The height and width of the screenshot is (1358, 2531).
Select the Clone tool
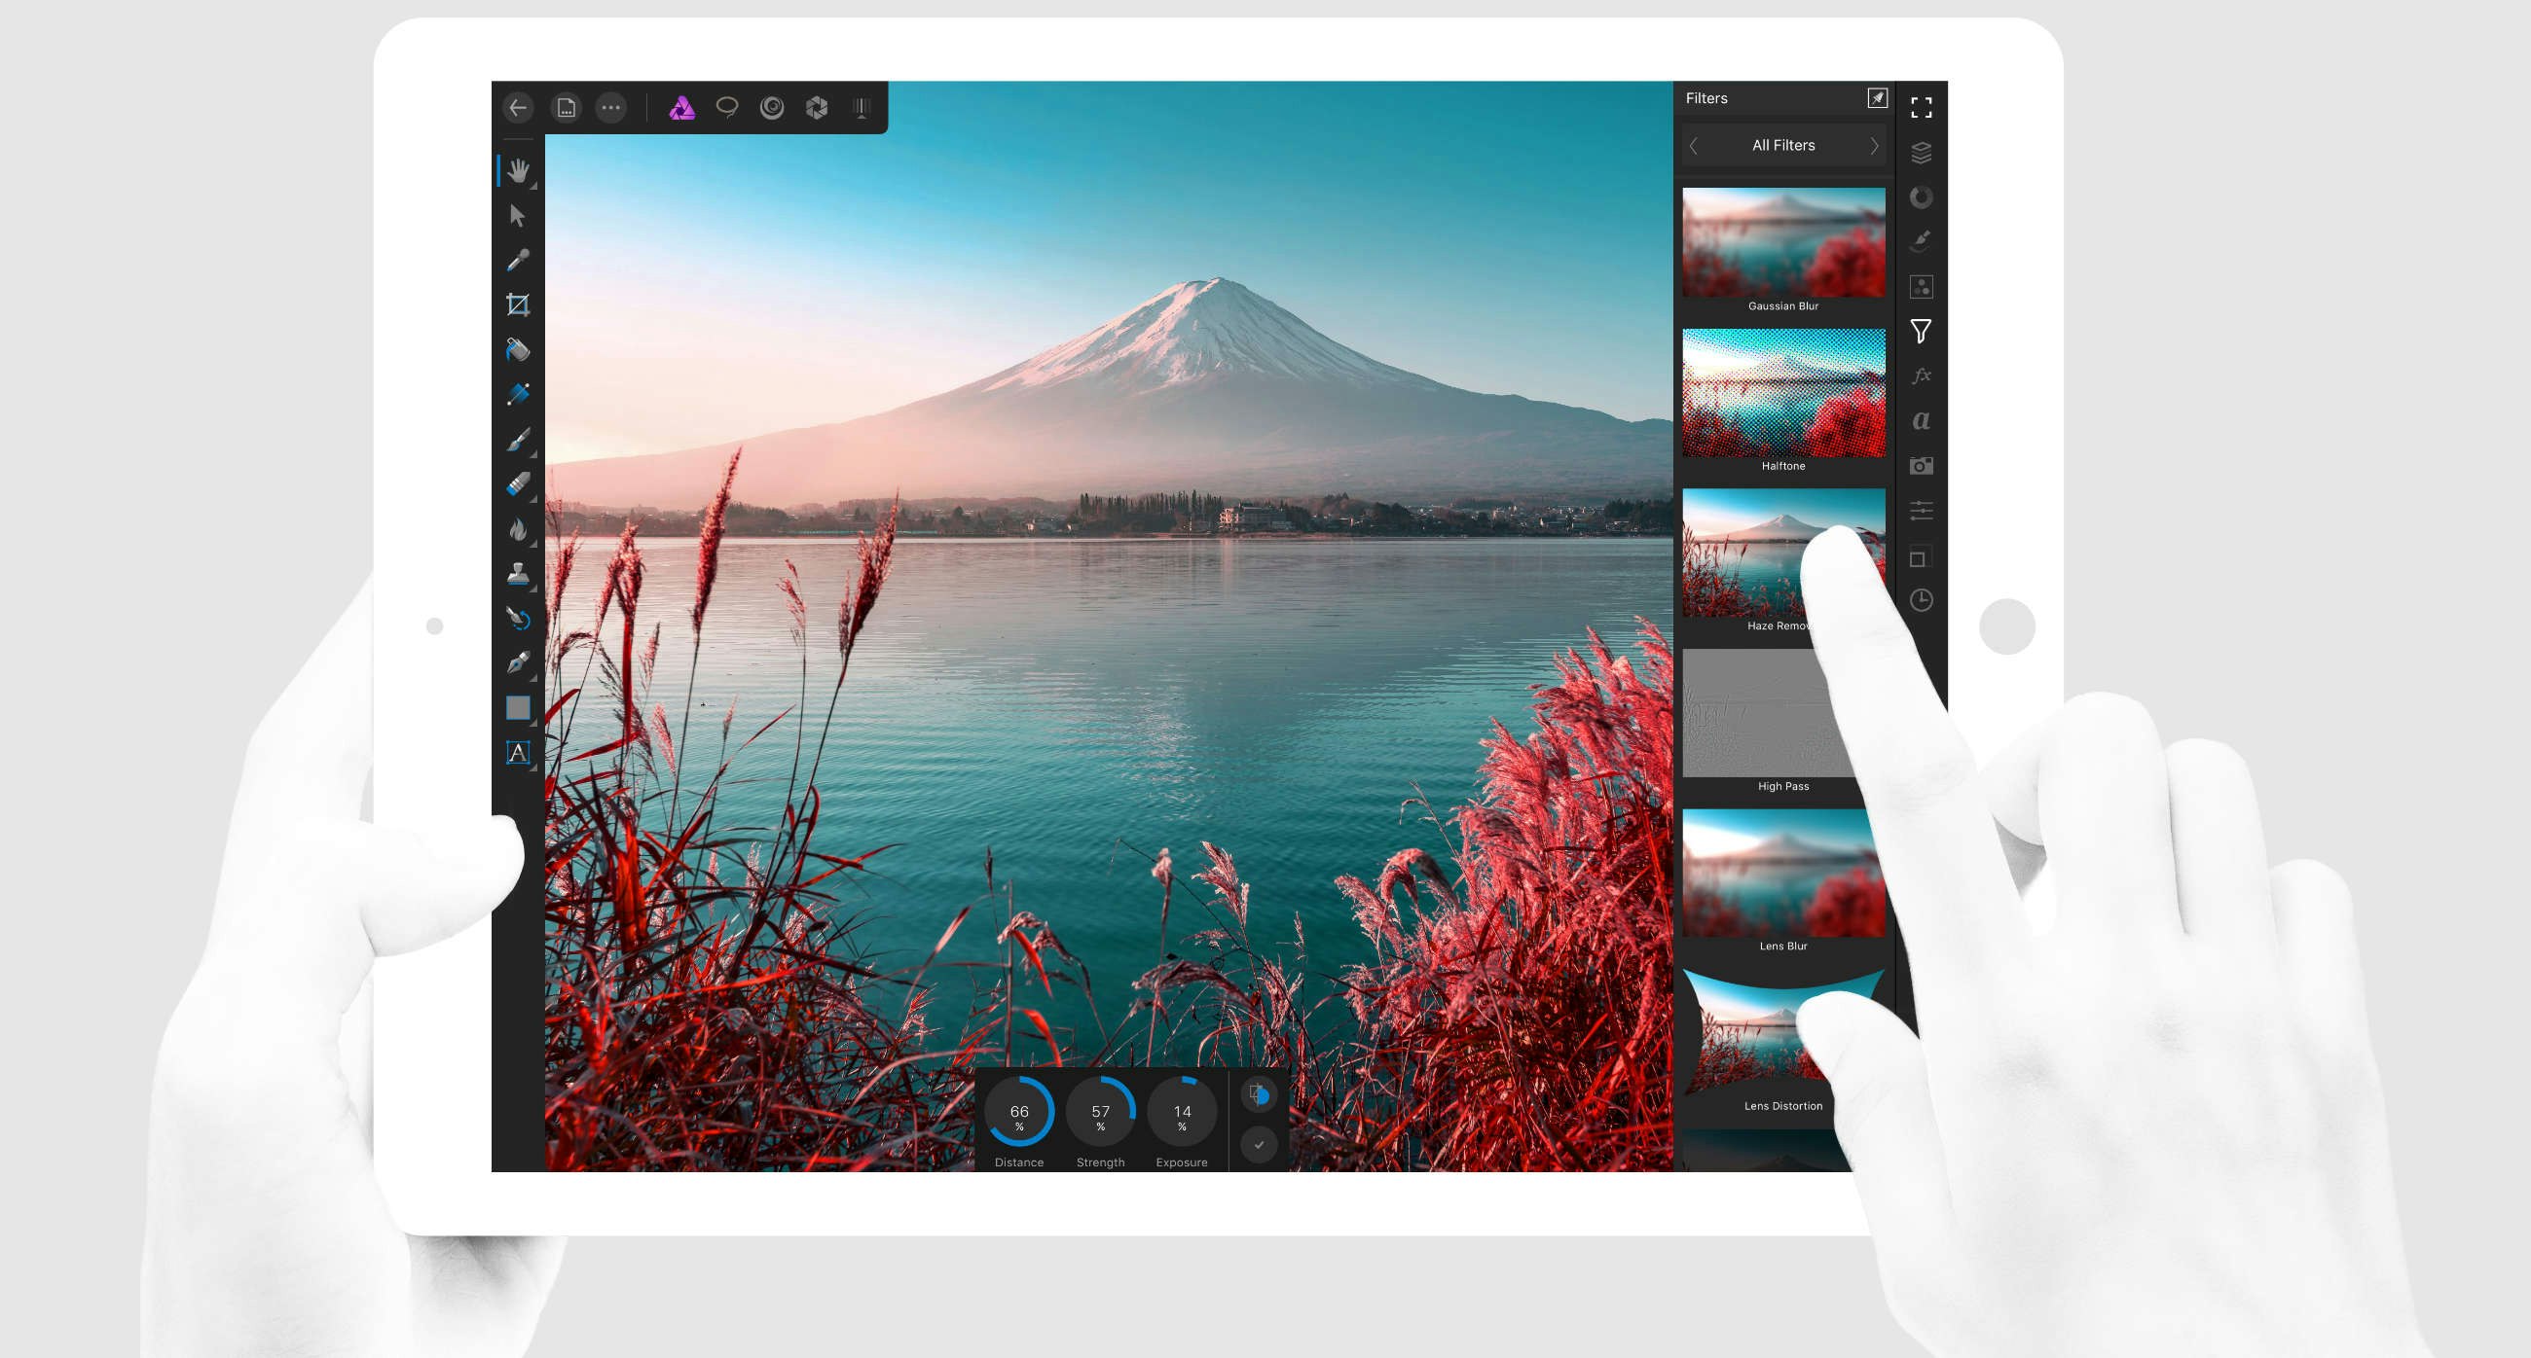coord(521,574)
